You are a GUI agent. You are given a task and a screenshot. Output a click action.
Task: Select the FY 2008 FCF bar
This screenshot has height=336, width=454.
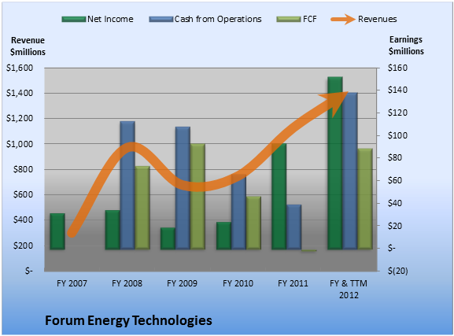(x=142, y=208)
